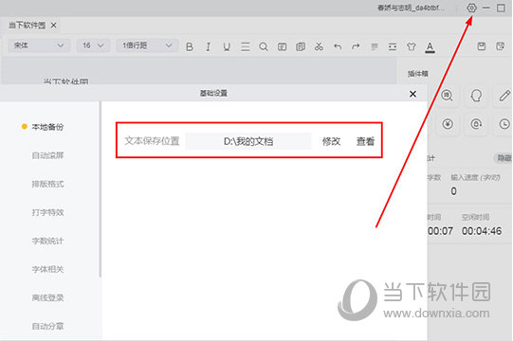Select the 自动锁屏 settings category
The width and height of the screenshot is (513, 341).
[47, 155]
